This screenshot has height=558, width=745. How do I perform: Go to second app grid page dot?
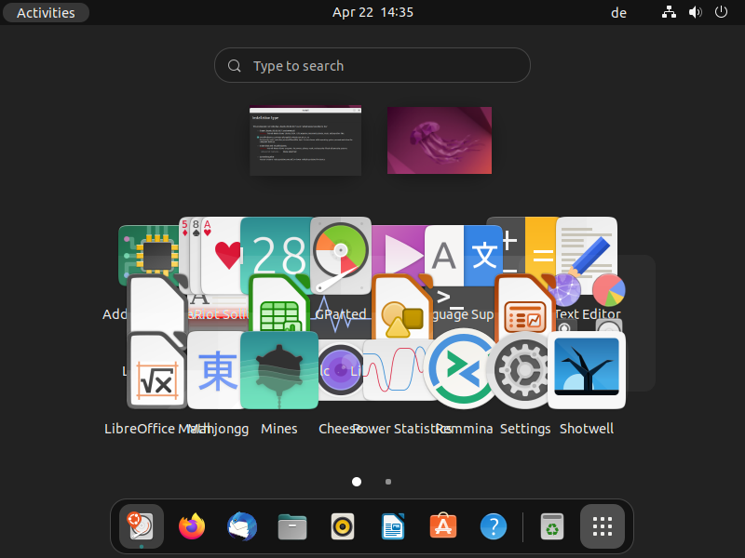pos(388,482)
